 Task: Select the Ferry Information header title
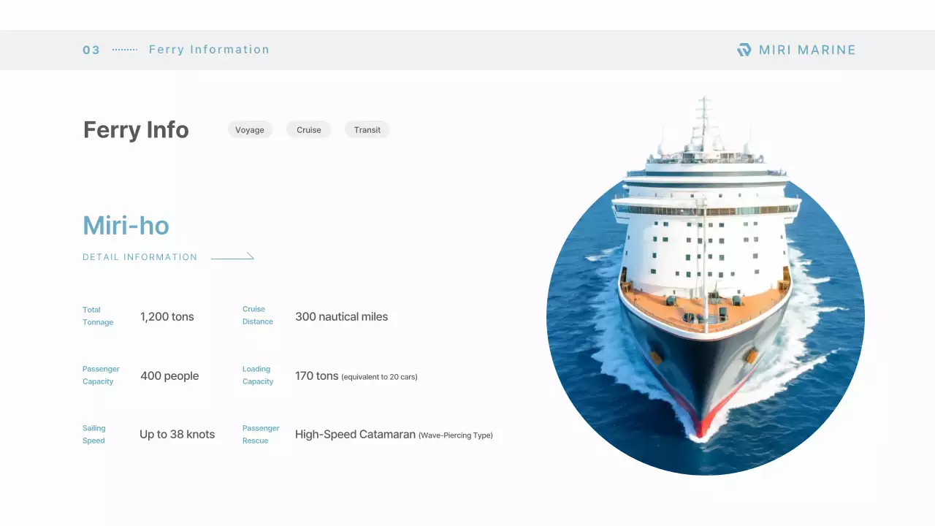click(209, 49)
